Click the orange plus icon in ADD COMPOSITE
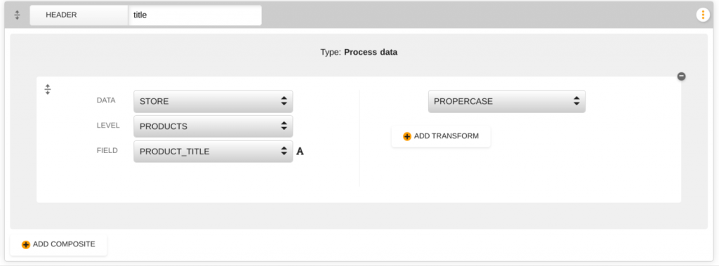The height and width of the screenshot is (266, 719). click(26, 245)
